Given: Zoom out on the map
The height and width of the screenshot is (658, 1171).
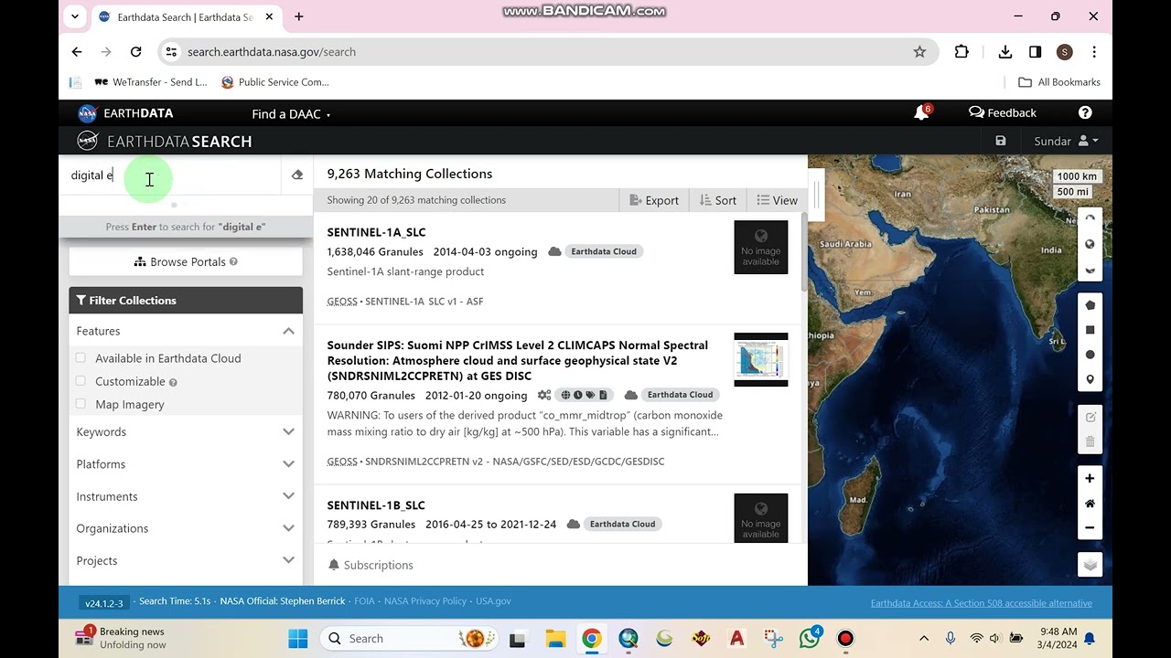Looking at the screenshot, I should pyautogui.click(x=1090, y=527).
